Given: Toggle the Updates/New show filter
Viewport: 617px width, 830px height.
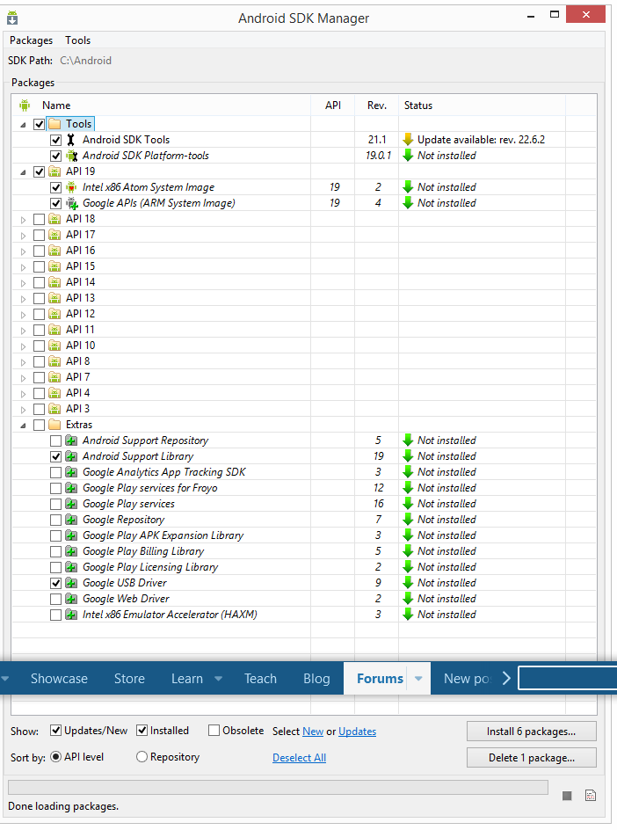Looking at the screenshot, I should (x=55, y=731).
